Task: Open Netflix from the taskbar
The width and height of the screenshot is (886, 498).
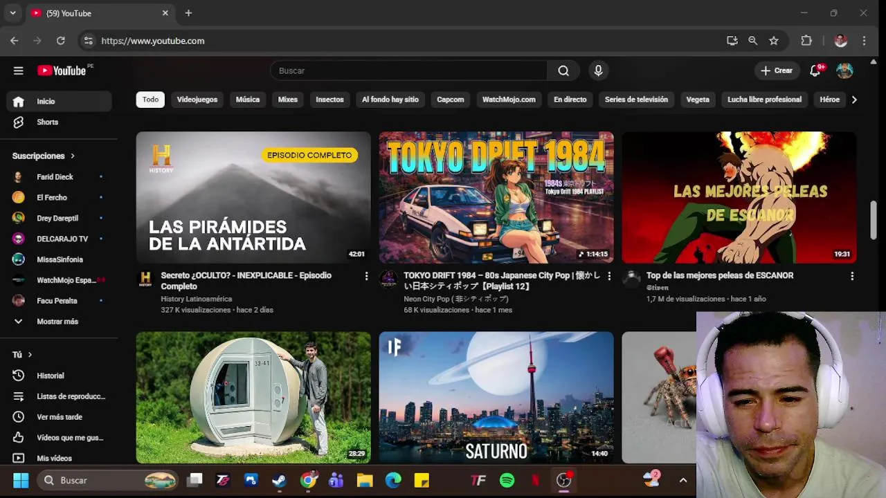Action: 535,480
